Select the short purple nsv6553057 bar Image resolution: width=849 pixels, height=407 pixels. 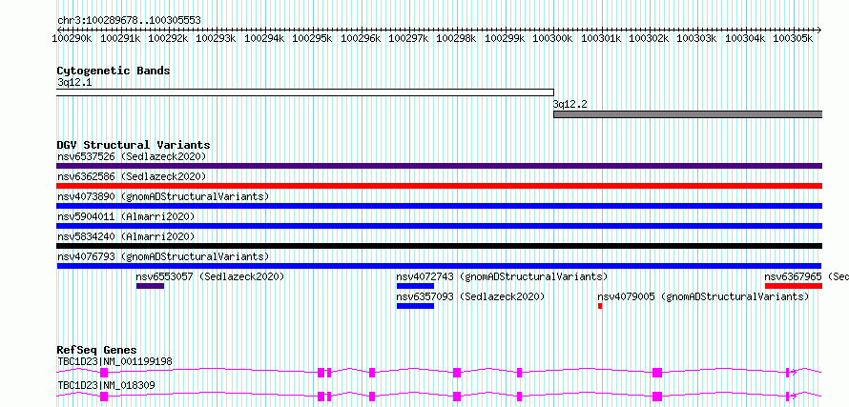tap(150, 286)
